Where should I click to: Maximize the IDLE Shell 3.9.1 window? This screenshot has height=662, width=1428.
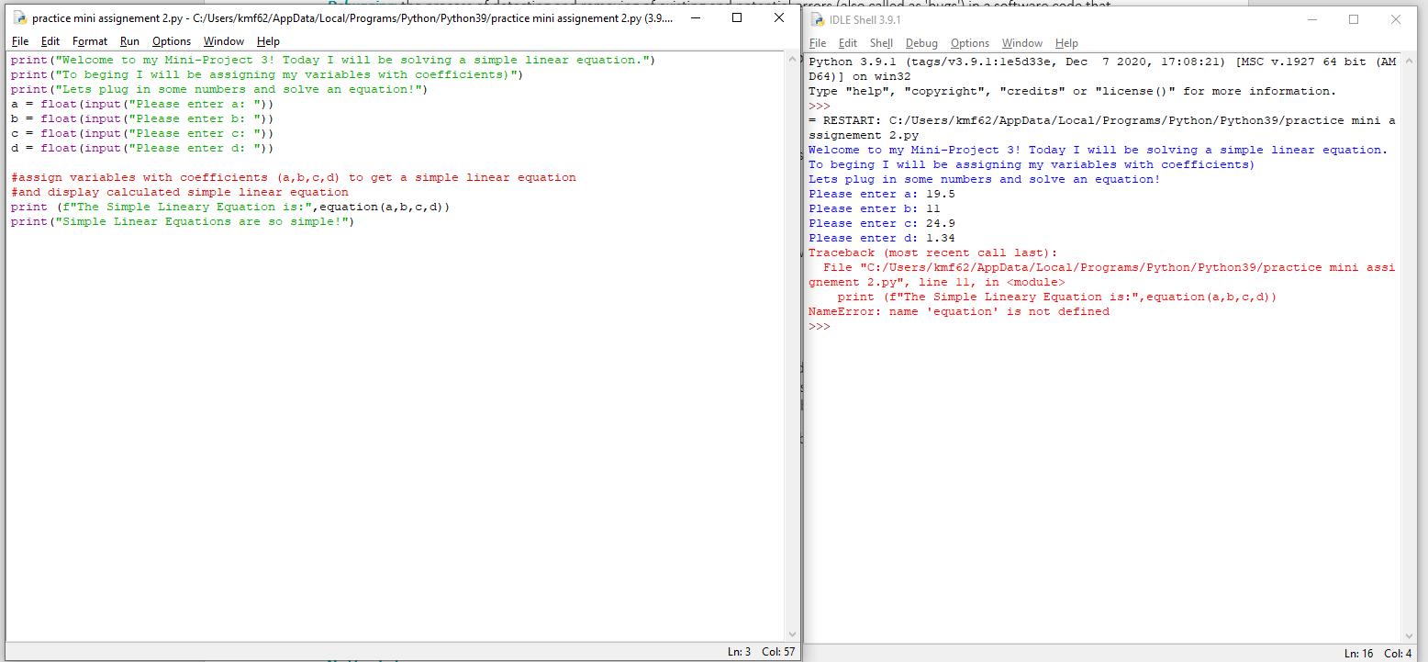1354,20
